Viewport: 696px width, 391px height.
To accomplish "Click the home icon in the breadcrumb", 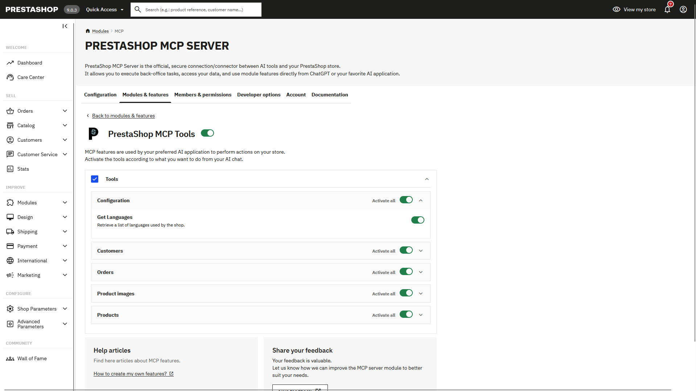I will [88, 31].
